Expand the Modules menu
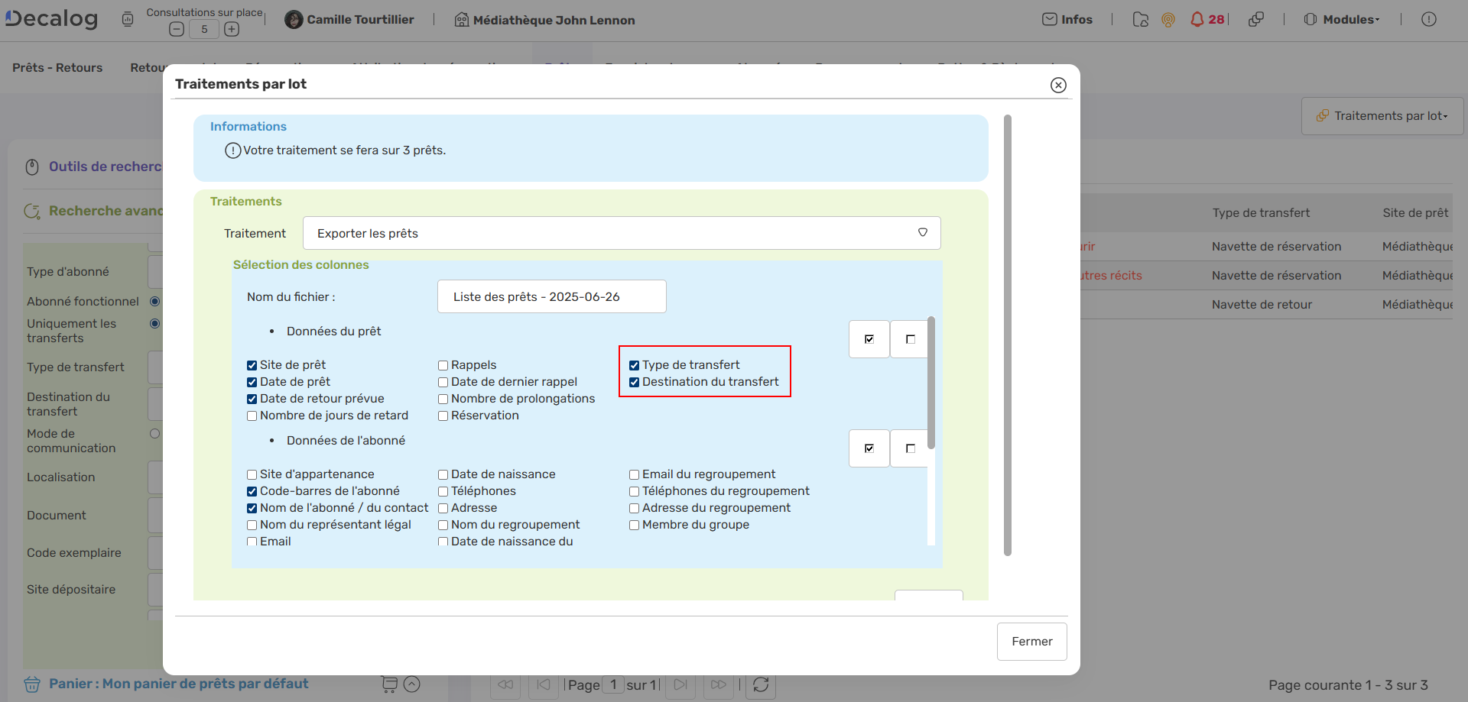 (1343, 20)
